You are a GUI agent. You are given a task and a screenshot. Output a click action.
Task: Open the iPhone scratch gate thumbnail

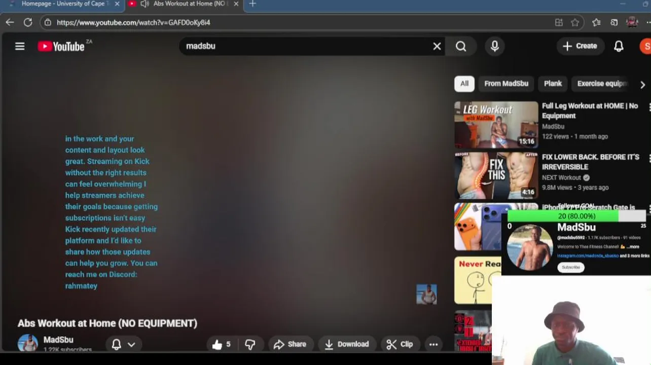pos(478,227)
